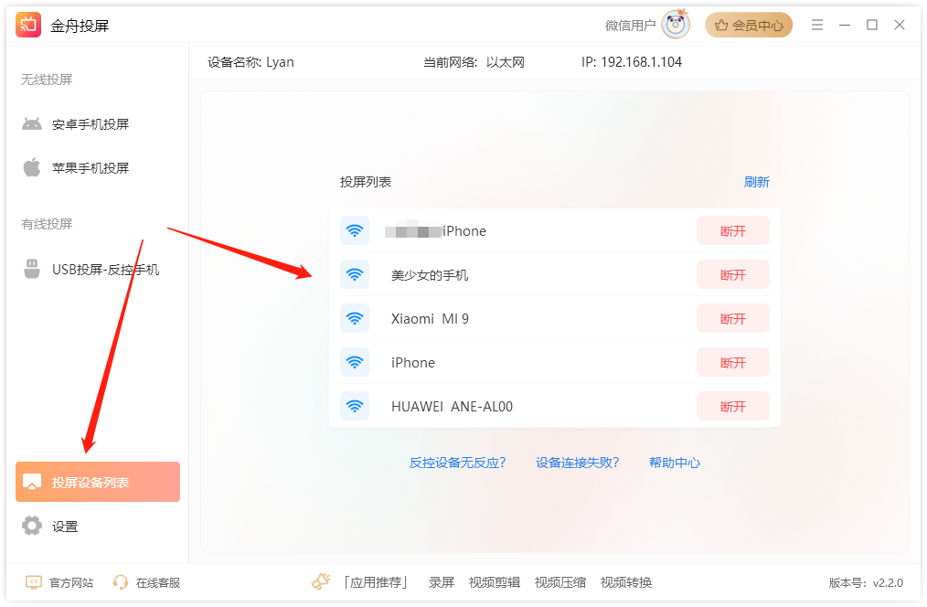Click WiFi icon beside plain iPhone row
Viewport: 927px width, 607px height.
click(355, 362)
